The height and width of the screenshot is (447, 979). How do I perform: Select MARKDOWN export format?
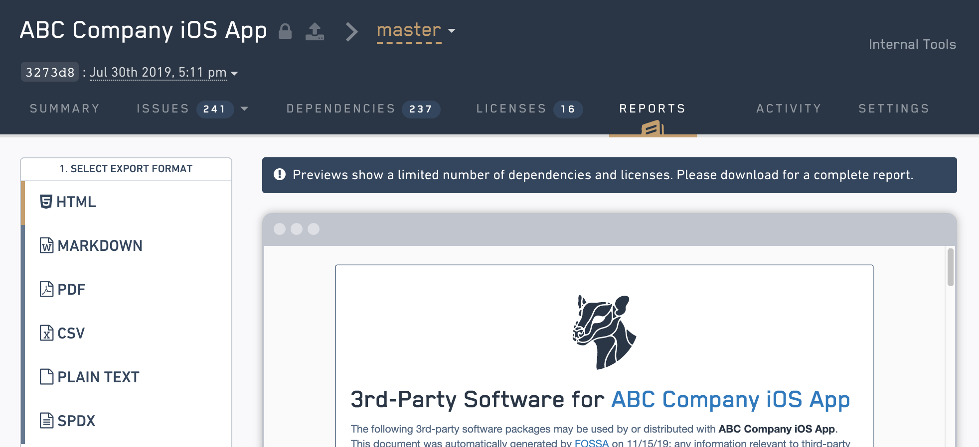128,246
